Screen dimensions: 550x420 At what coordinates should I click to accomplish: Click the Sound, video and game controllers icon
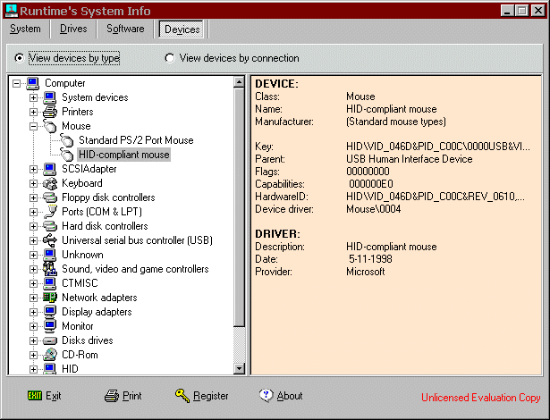click(x=50, y=269)
